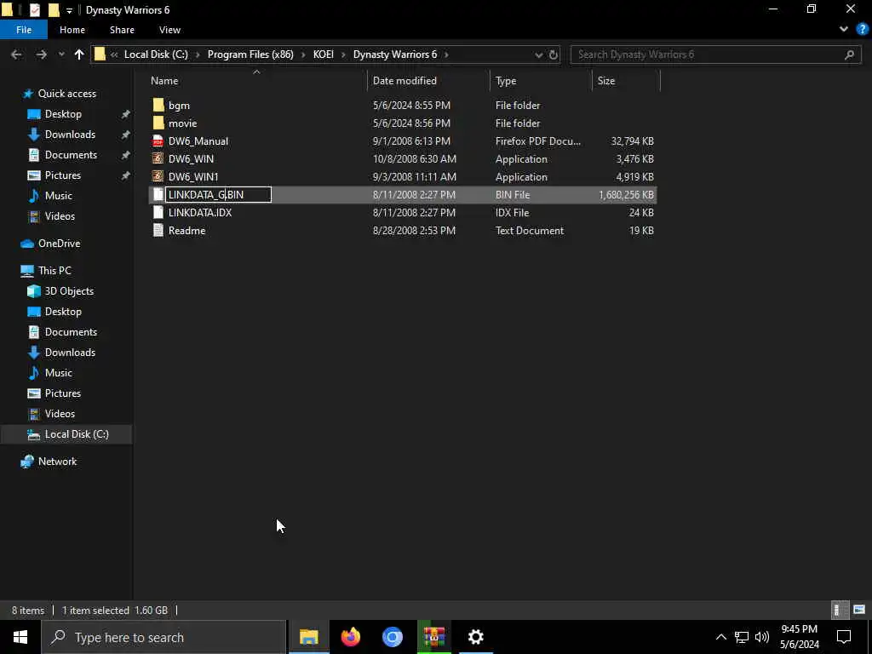Select the DW6_Manual PDF icon

(158, 141)
